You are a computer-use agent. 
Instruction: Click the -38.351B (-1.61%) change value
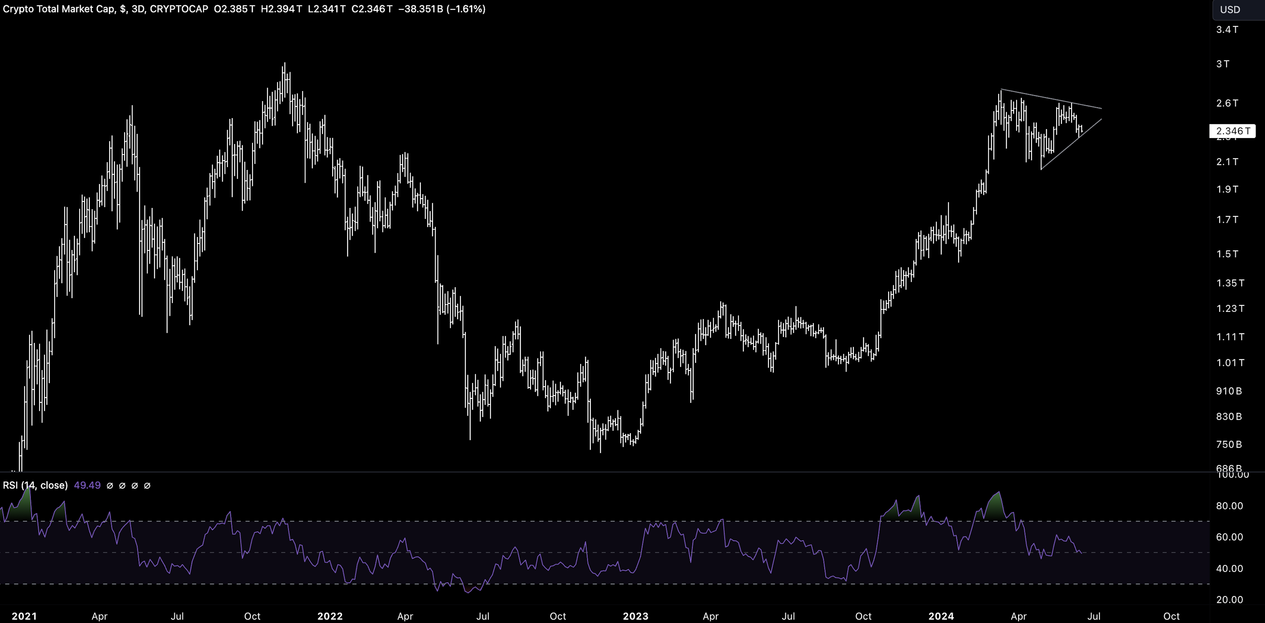click(x=441, y=9)
